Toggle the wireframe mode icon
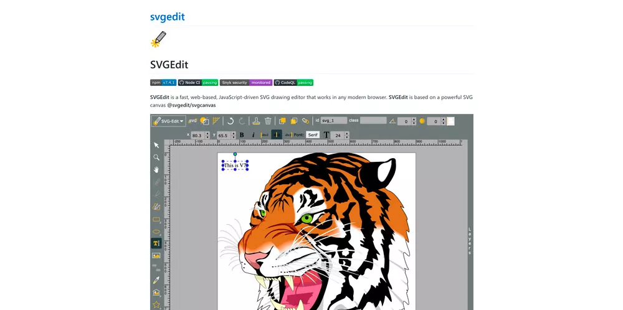The width and height of the screenshot is (623, 310). tap(204, 121)
